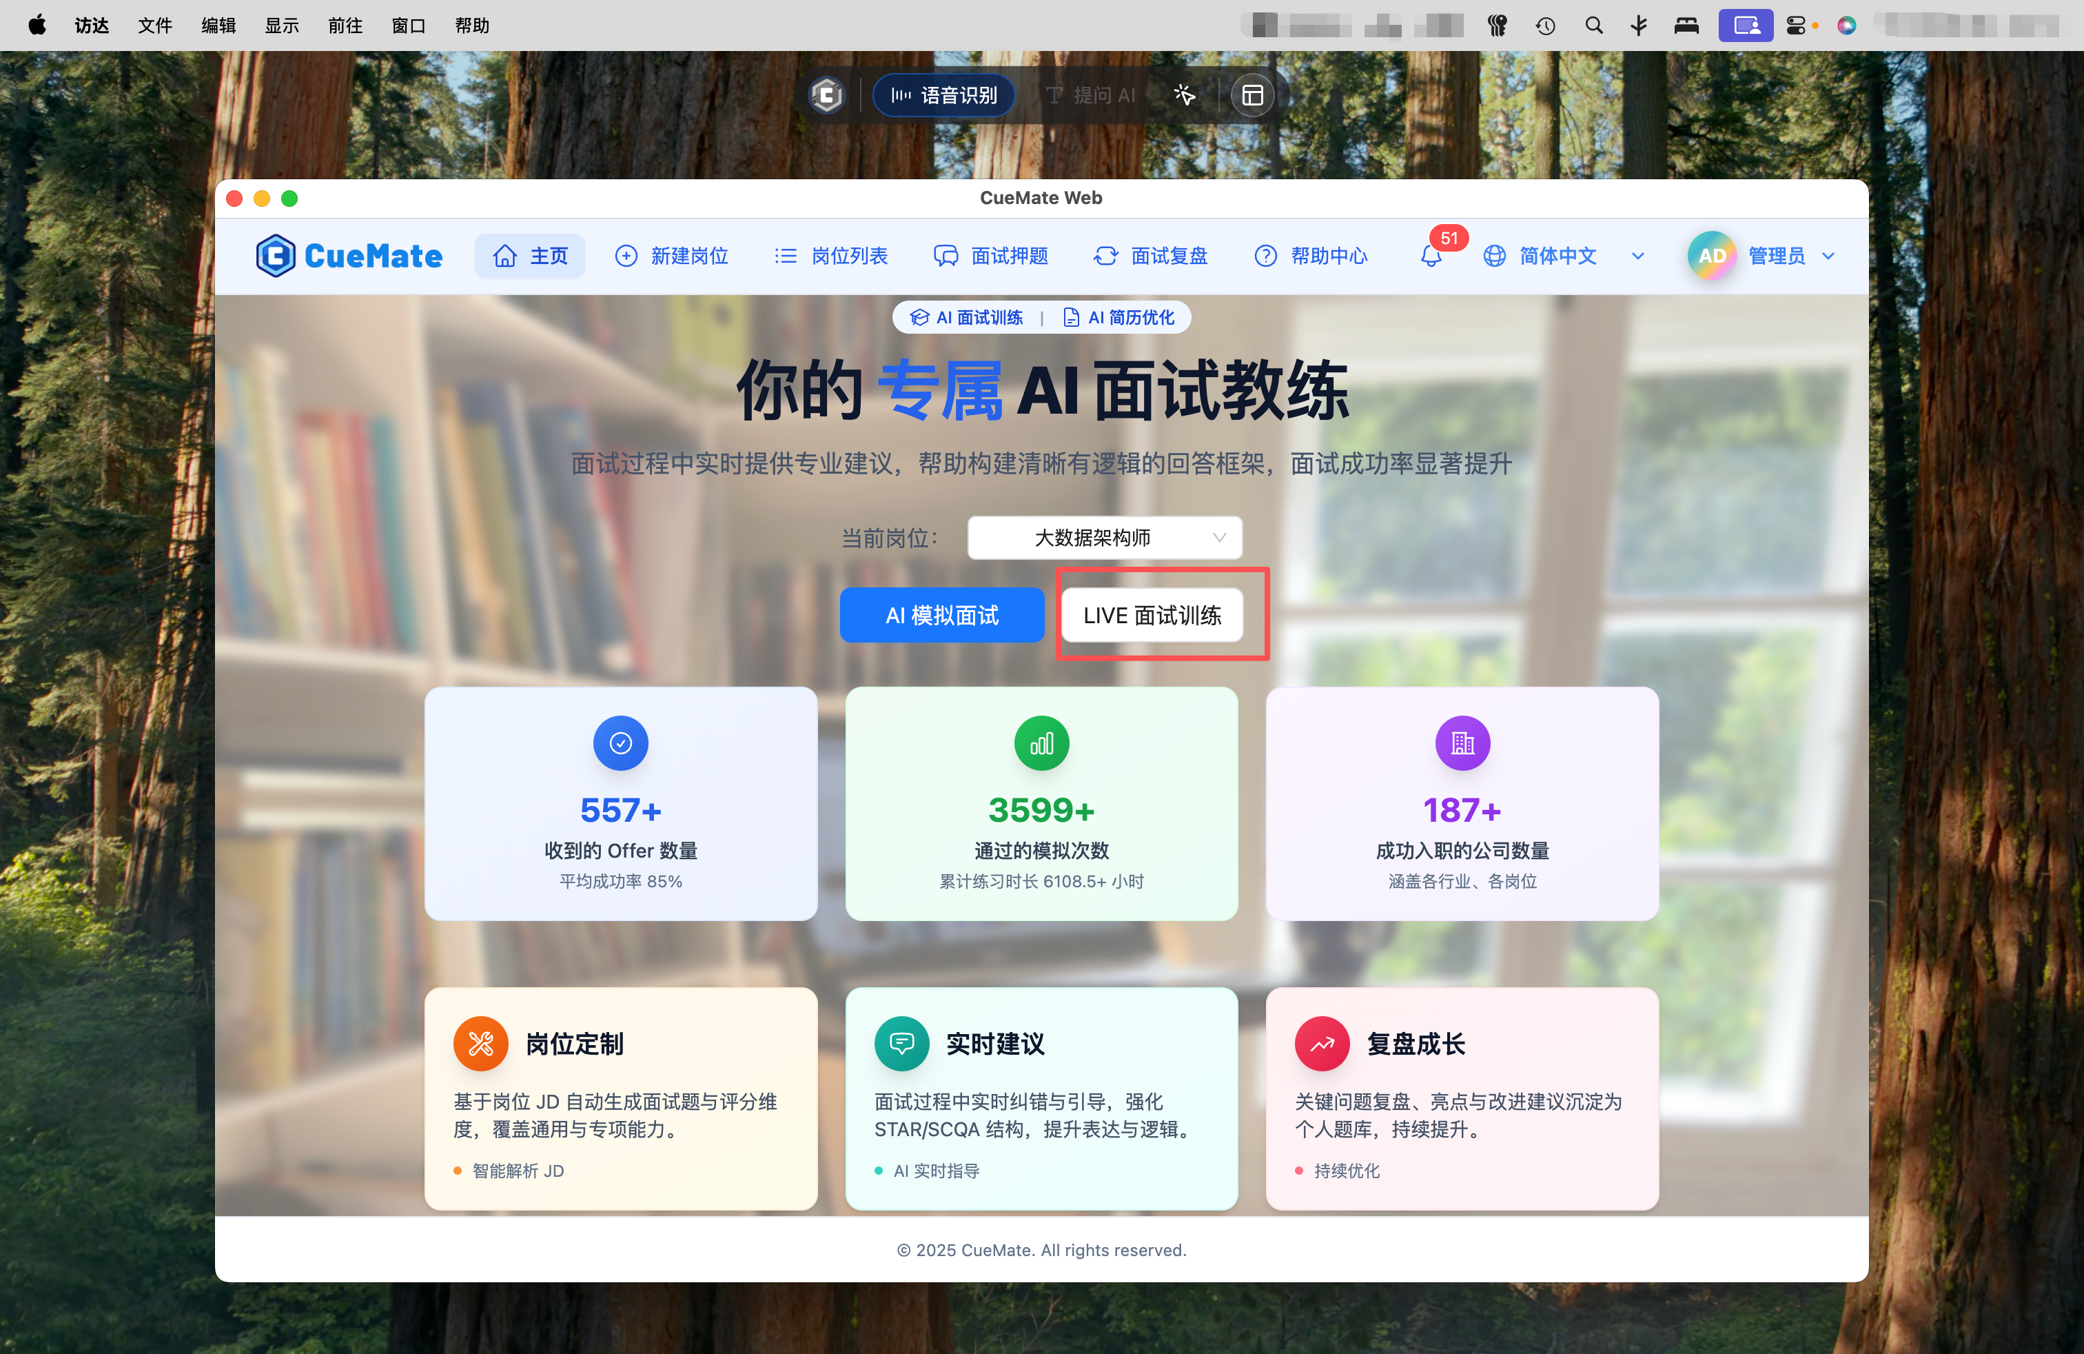The image size is (2084, 1354).
Task: Open 面试押题 via its chat bubble icon
Action: coord(946,256)
